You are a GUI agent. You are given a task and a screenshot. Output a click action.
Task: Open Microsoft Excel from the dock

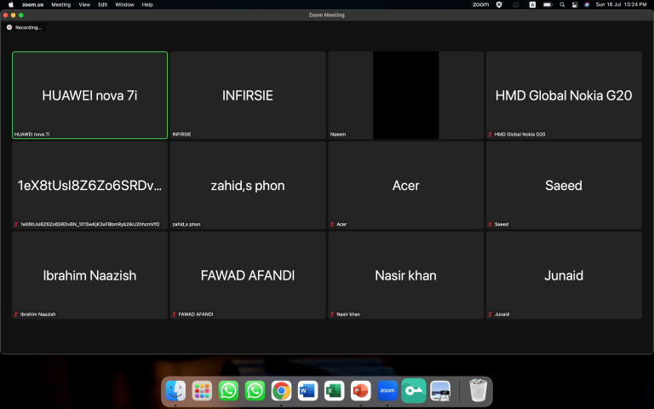[x=334, y=391]
